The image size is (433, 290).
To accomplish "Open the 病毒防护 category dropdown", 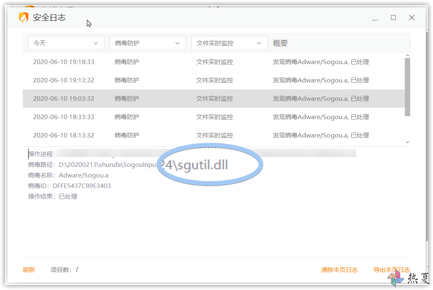I will 148,43.
